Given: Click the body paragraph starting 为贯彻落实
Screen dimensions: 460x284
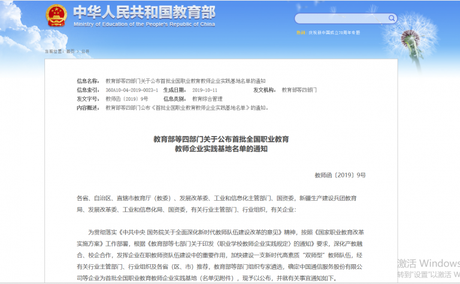Looking at the screenshot, I should pyautogui.click(x=222, y=255).
